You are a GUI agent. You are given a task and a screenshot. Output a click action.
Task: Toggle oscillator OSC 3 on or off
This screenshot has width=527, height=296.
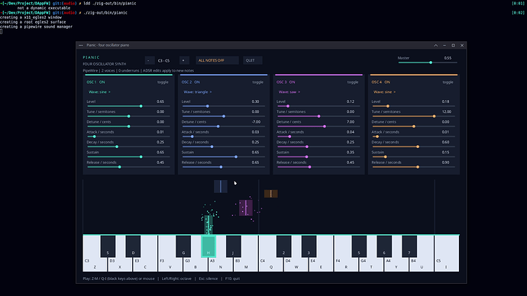click(353, 82)
